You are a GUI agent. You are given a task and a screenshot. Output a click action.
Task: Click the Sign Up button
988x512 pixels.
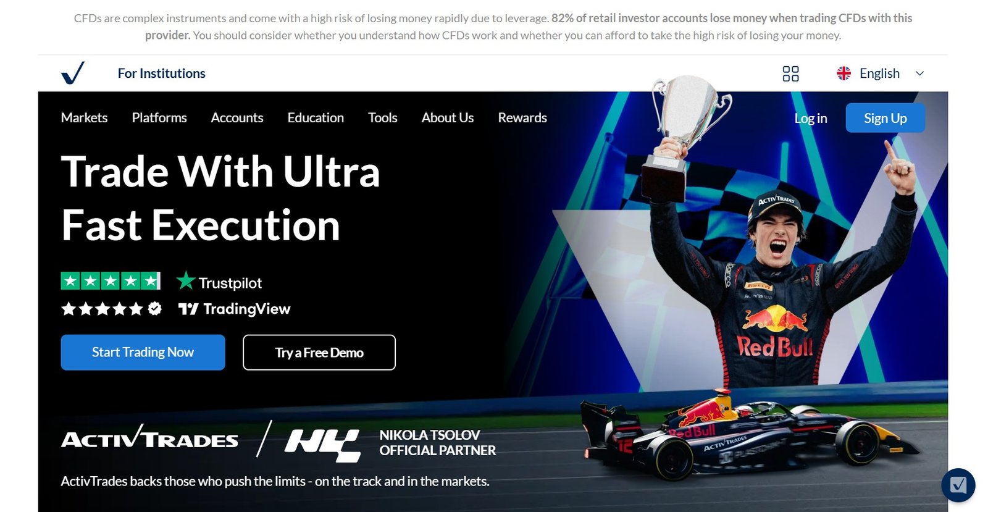[x=885, y=118]
